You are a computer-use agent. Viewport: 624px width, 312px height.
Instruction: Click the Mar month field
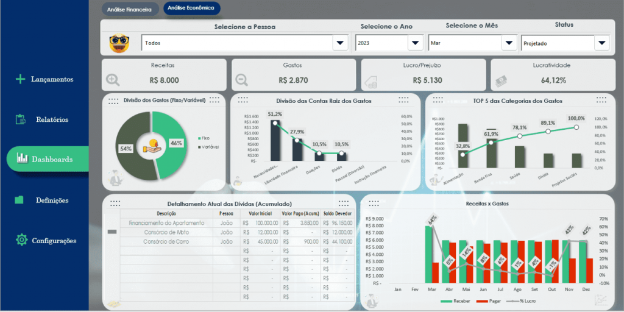click(465, 43)
